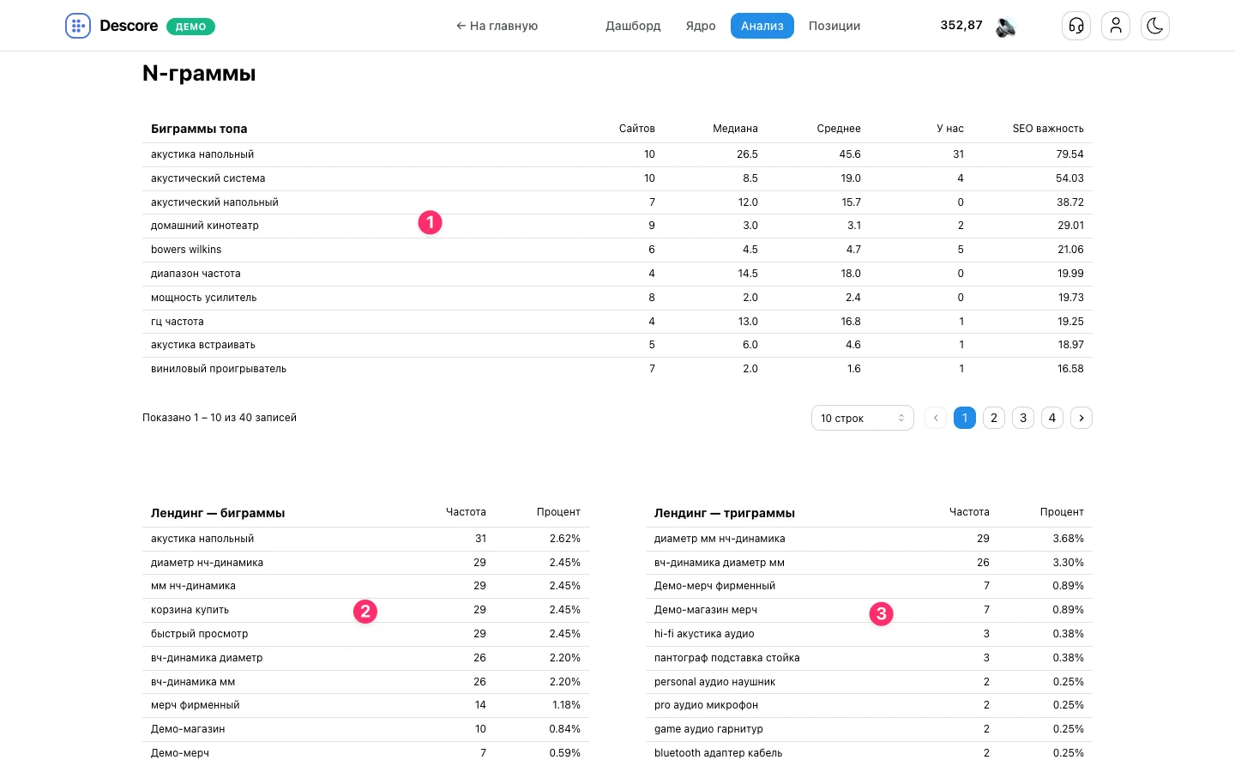The height and width of the screenshot is (772, 1235).
Task: Select pagination page 1
Action: click(x=965, y=418)
